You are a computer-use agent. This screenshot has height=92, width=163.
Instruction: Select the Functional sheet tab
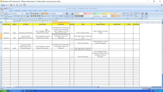9,87
